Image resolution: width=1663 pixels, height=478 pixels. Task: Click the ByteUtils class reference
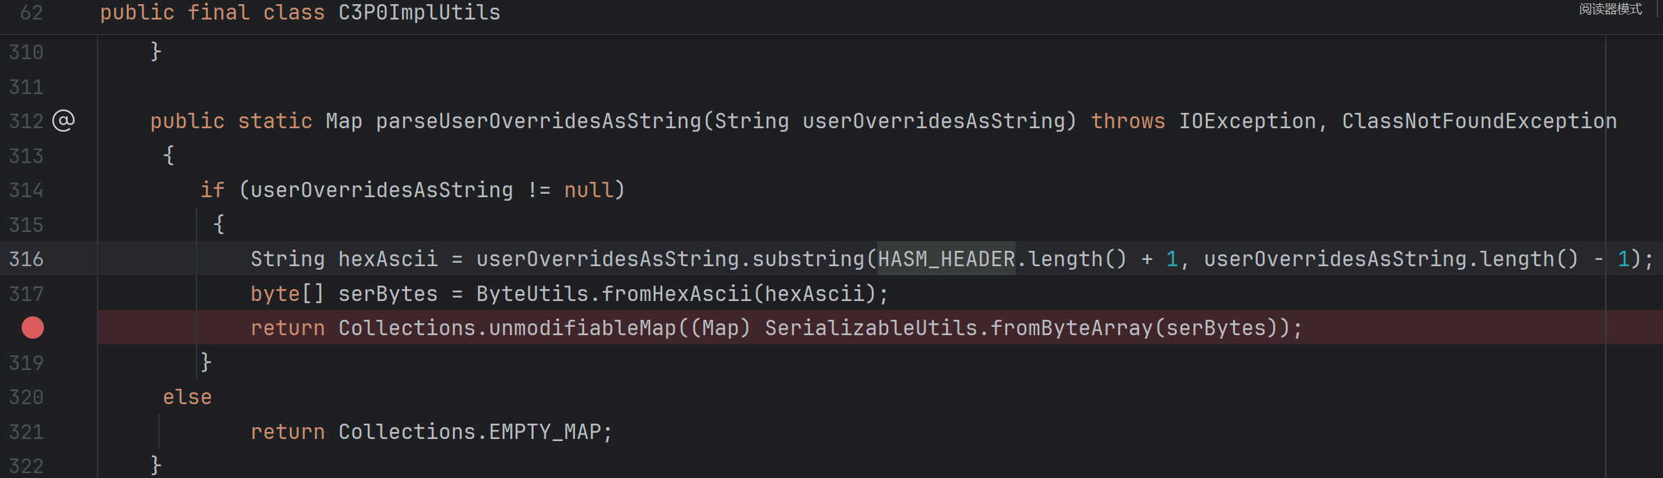tap(532, 294)
